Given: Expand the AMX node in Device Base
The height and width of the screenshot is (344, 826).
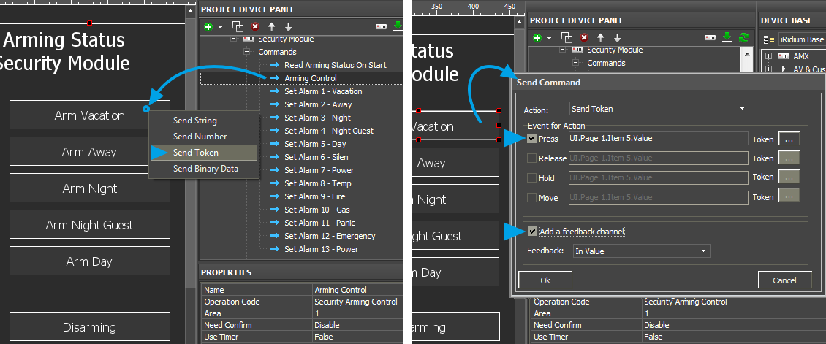Looking at the screenshot, I should [x=767, y=56].
